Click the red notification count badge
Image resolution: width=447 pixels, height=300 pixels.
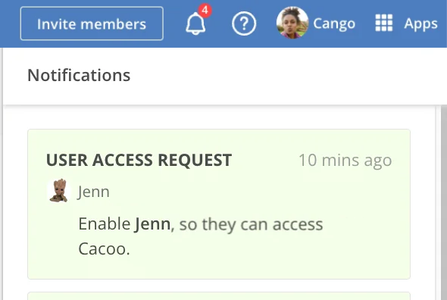(x=205, y=11)
